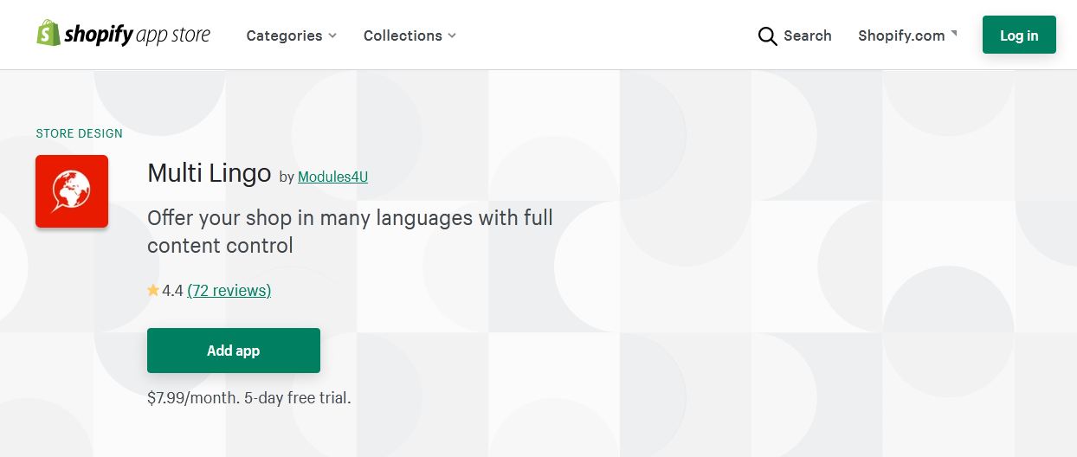Click the red Multi Lingo globe app icon
Image resolution: width=1077 pixels, height=457 pixels.
72,191
